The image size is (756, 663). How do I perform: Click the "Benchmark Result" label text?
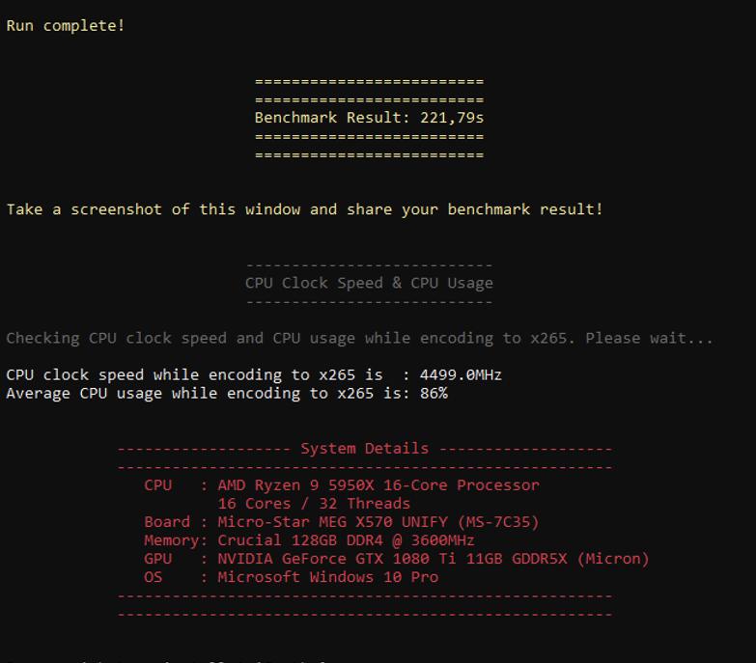[x=332, y=118]
